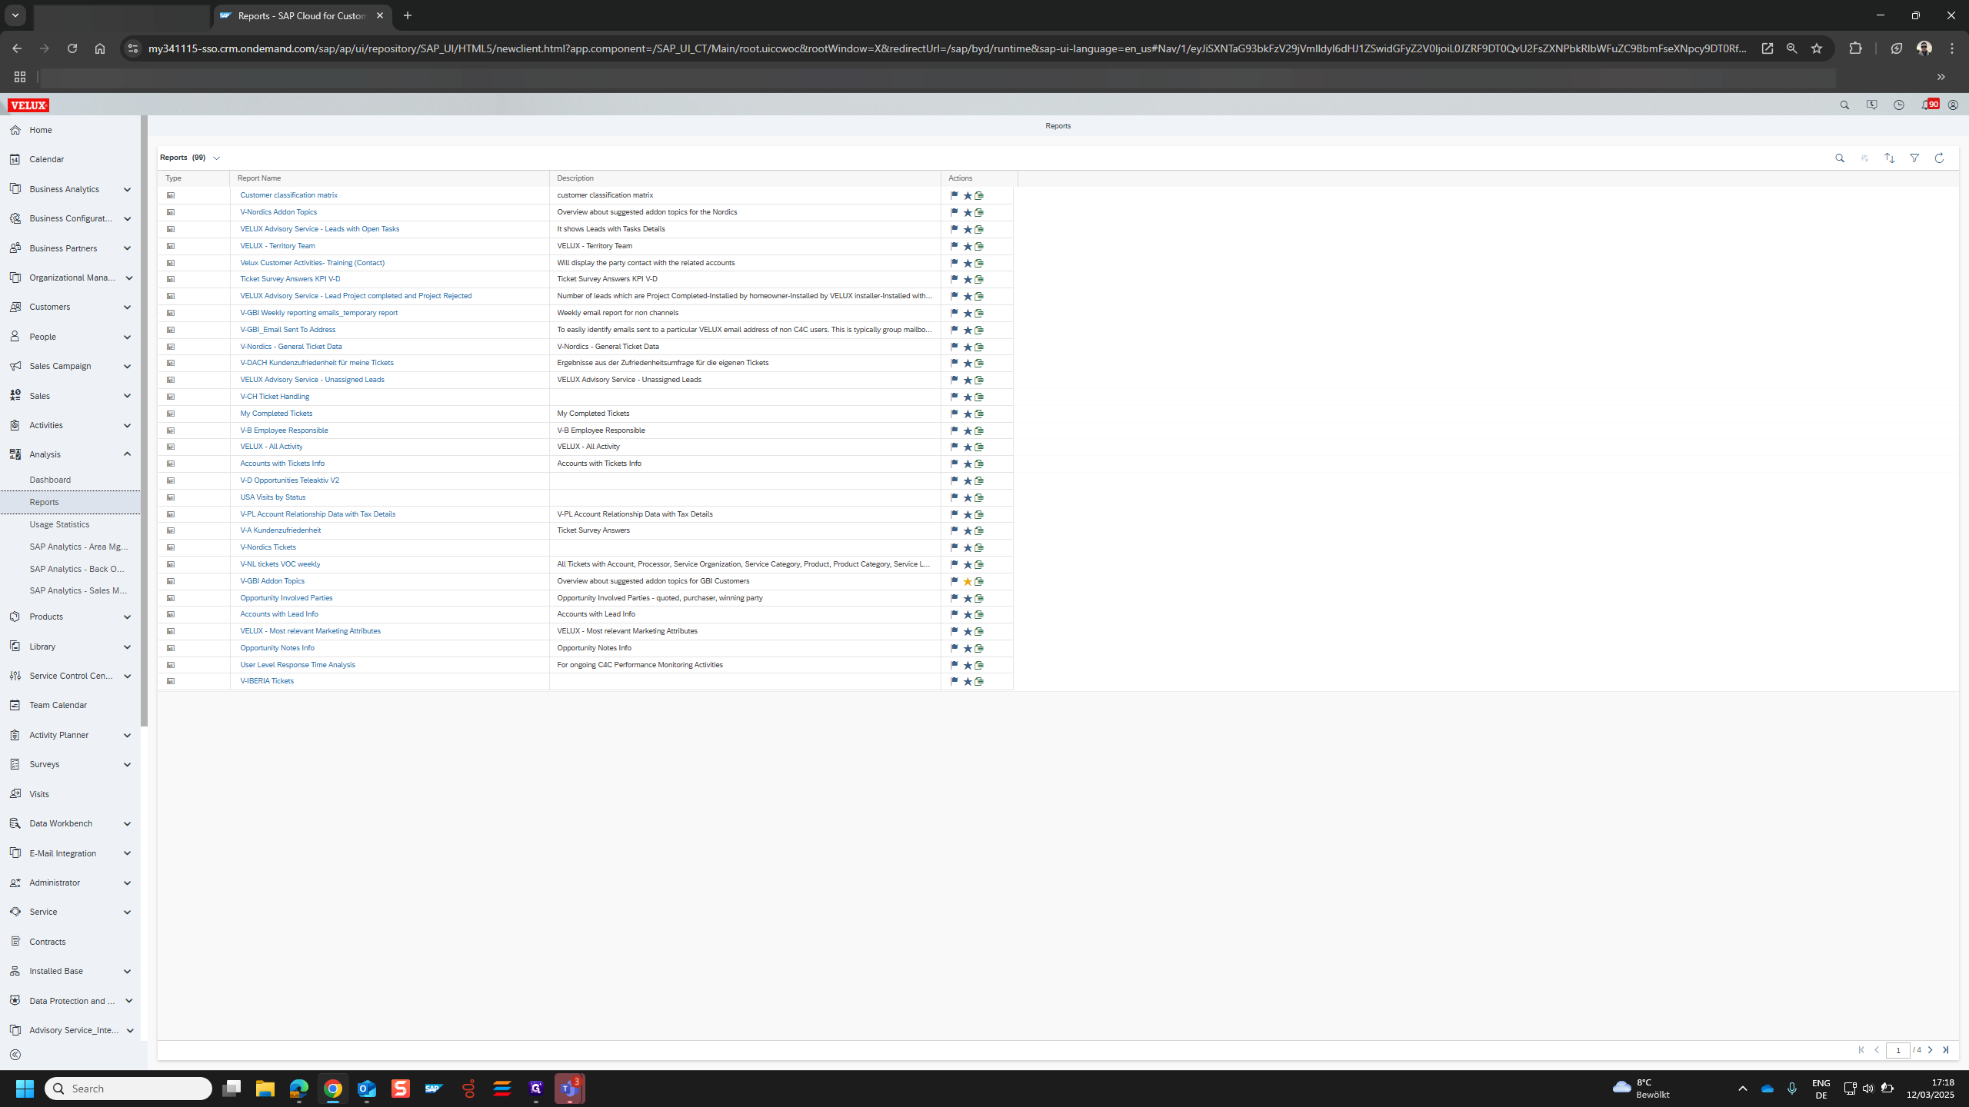
Task: Expand the Customers sidebar section
Action: pyautogui.click(x=127, y=307)
